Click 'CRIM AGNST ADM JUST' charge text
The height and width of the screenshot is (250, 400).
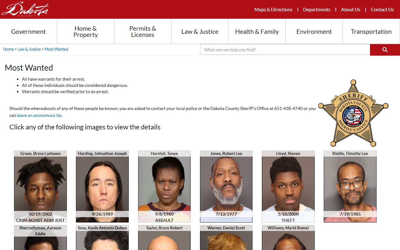point(40,220)
